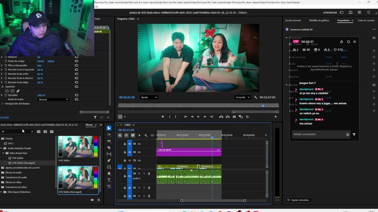Image resolution: width=378 pixels, height=212 pixels.
Task: Click the Ajustar velocidad button
Action: [x=298, y=200]
